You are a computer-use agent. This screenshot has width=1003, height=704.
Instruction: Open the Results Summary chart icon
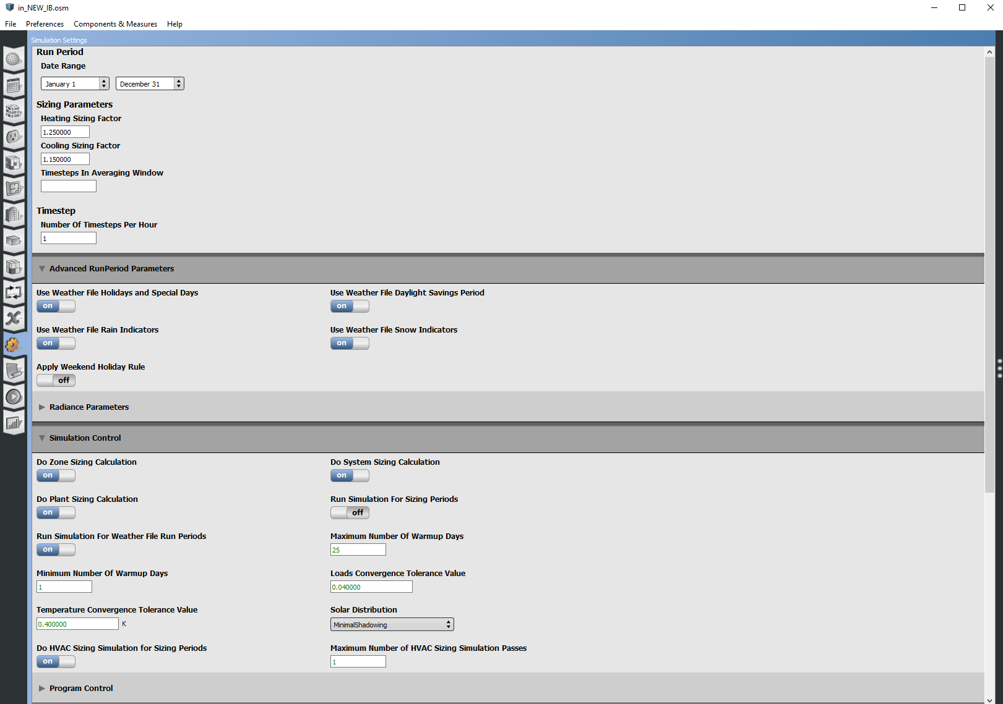click(14, 423)
